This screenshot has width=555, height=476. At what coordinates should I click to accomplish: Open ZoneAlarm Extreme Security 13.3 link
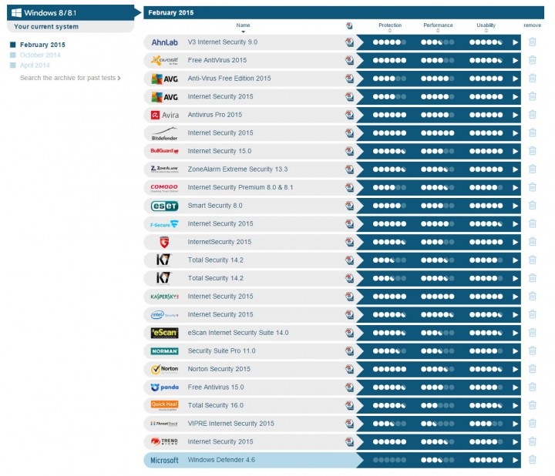click(237, 169)
